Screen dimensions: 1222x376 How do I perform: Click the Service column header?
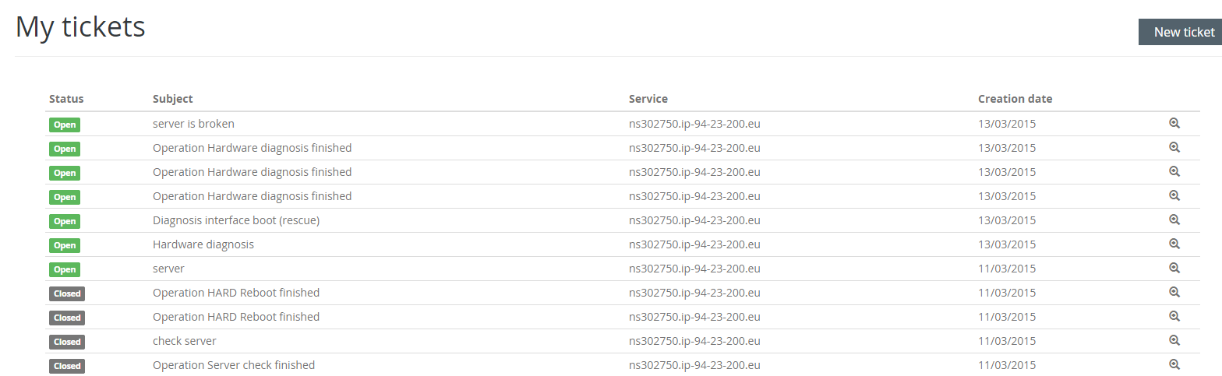(648, 99)
